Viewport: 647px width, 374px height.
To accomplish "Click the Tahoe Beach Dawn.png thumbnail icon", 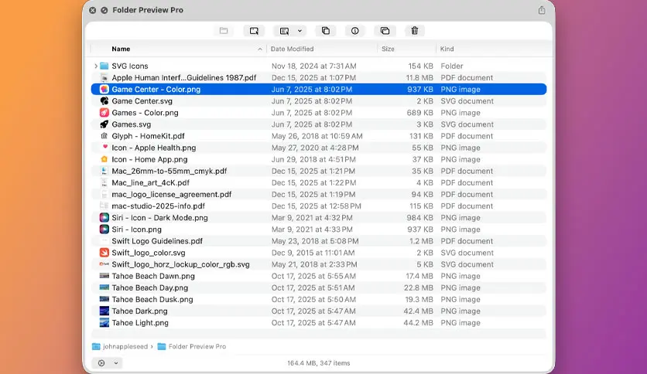I will click(x=104, y=276).
